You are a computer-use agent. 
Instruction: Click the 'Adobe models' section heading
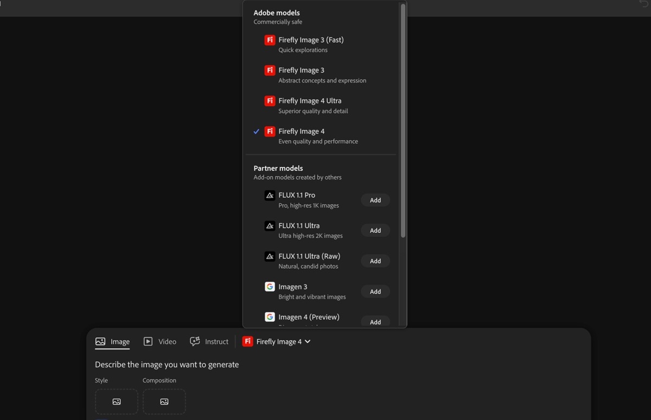tap(277, 12)
